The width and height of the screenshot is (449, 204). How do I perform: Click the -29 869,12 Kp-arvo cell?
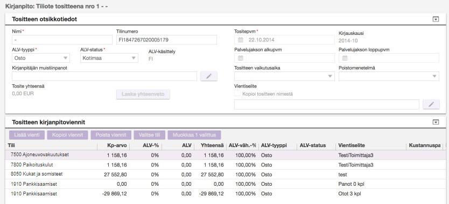point(115,194)
